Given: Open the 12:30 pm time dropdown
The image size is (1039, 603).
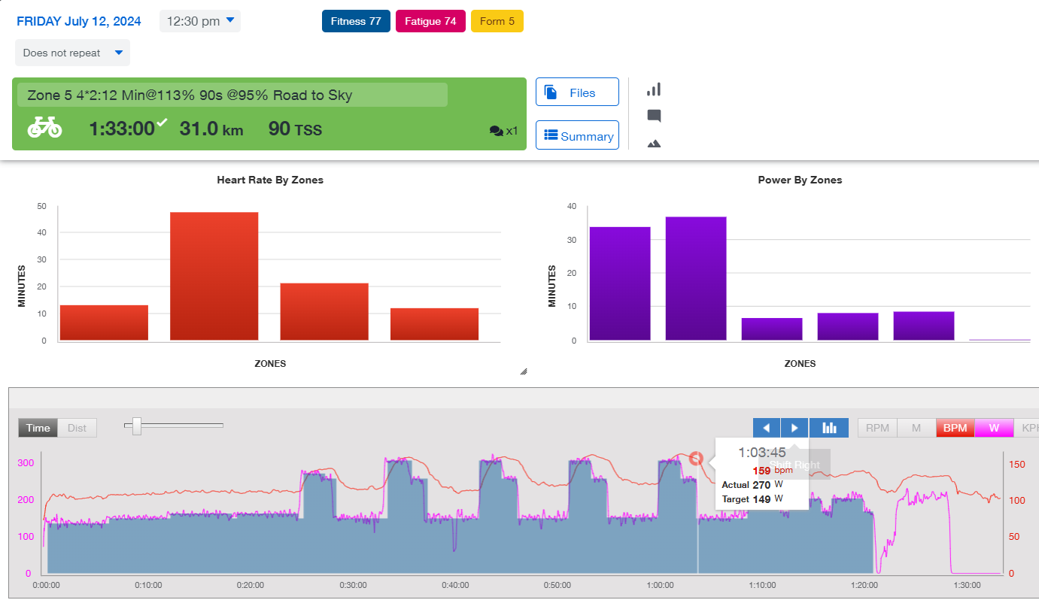Looking at the screenshot, I should tap(200, 21).
